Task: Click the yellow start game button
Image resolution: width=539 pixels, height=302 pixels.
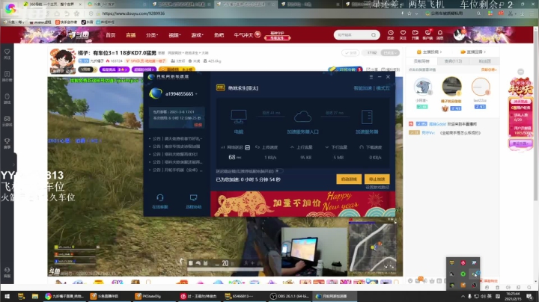Action: pos(349,179)
